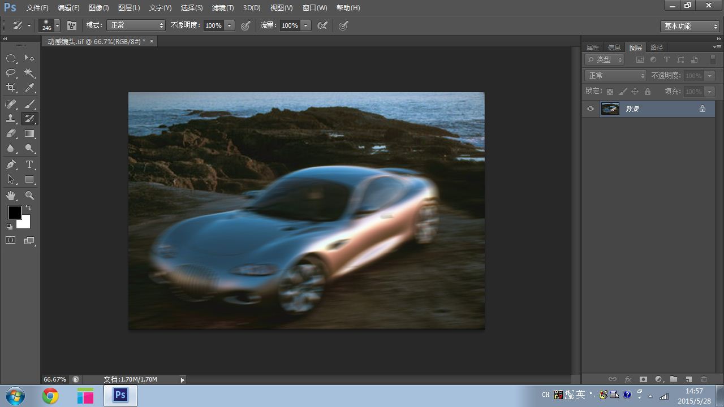This screenshot has width=724, height=407.
Task: Create a new layer from panel bottom
Action: [x=688, y=379]
